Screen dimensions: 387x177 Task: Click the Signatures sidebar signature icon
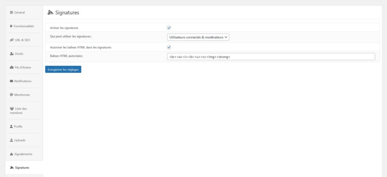(x=12, y=168)
